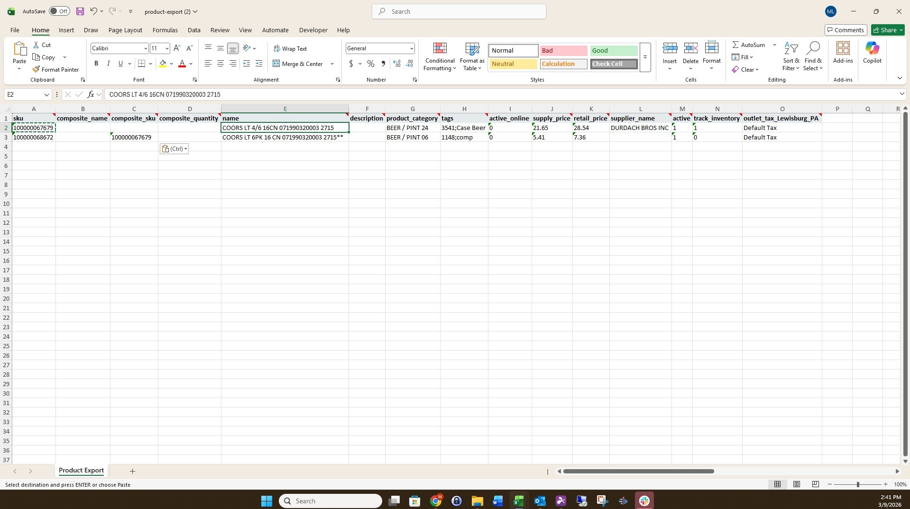910x509 pixels.
Task: Click Find & Select
Action: 813,56
